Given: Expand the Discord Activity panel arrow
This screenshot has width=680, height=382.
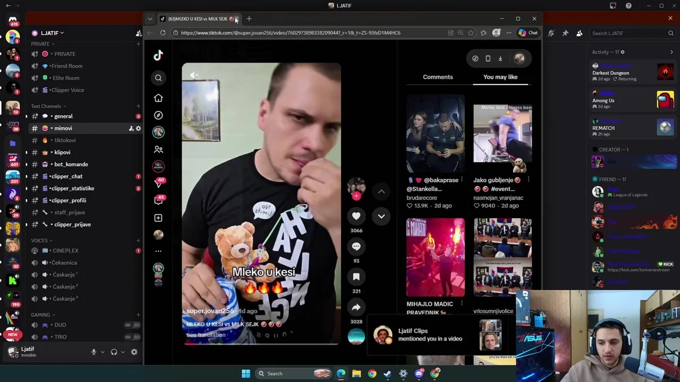Looking at the screenshot, I should [x=671, y=52].
